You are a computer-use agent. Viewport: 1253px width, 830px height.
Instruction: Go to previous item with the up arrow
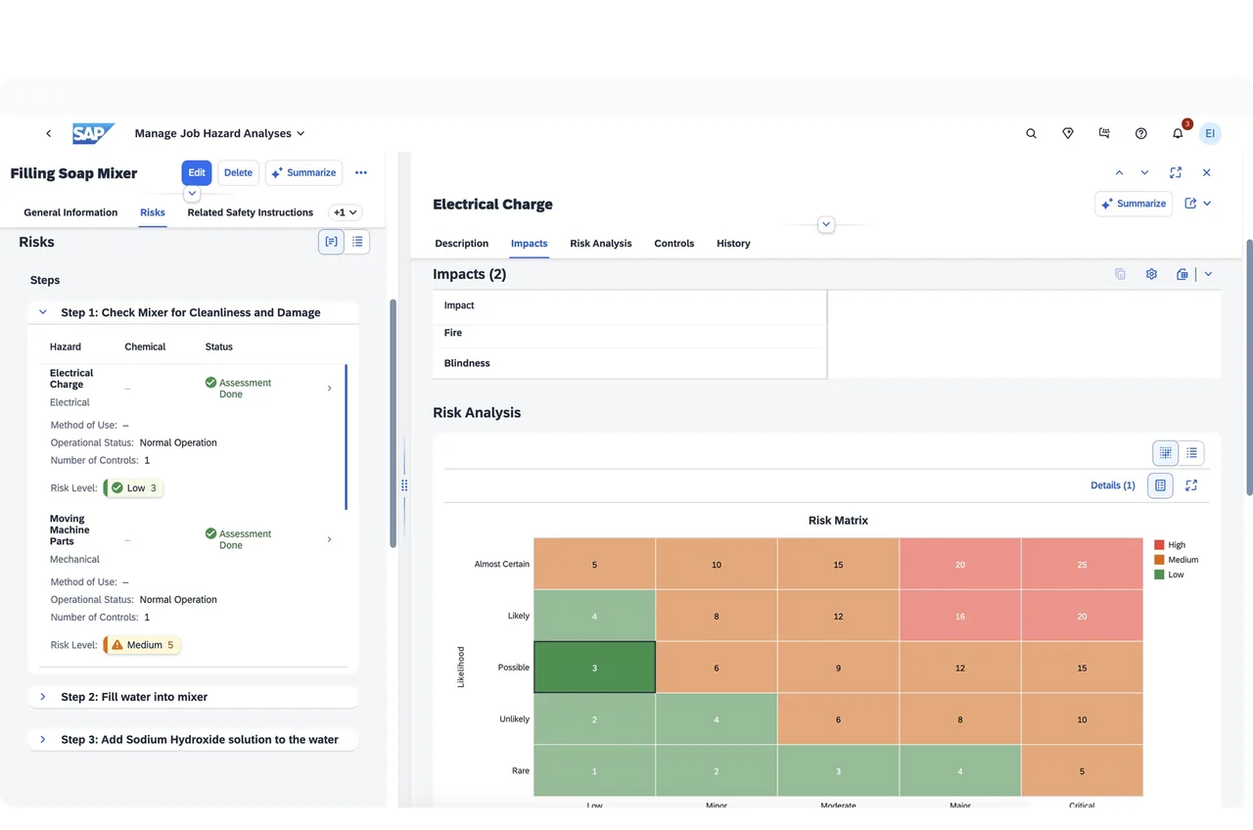click(1119, 172)
